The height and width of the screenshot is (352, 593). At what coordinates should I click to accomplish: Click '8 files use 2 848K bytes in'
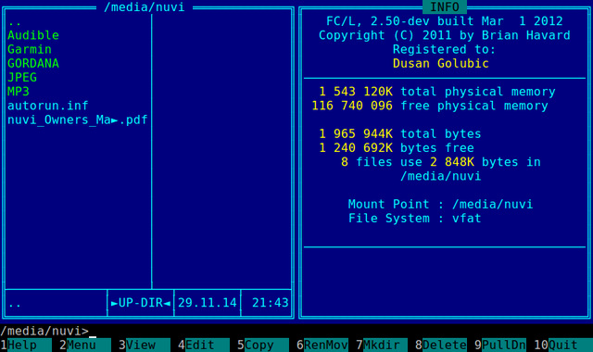tap(441, 162)
